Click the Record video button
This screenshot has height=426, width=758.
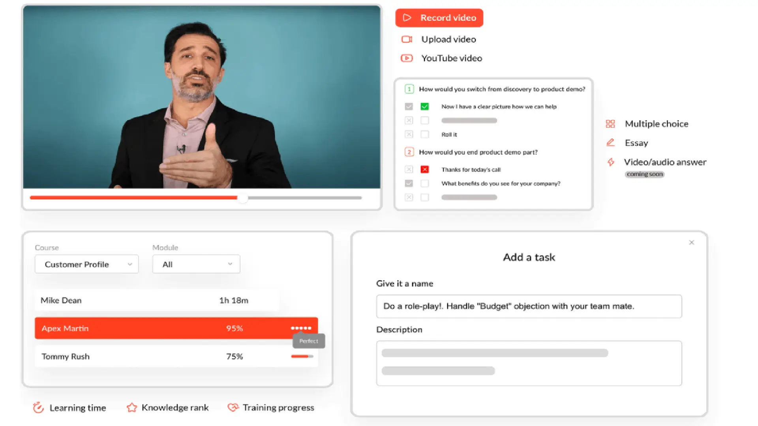tap(439, 18)
